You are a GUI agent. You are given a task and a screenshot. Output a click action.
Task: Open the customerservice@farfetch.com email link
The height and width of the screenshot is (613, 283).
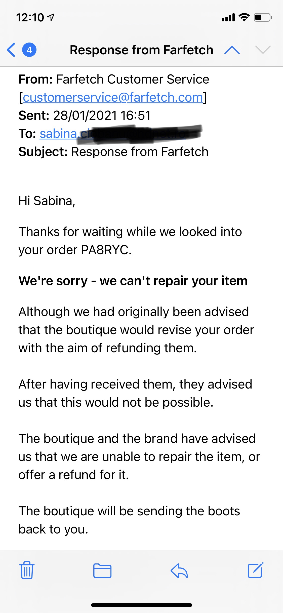(113, 97)
